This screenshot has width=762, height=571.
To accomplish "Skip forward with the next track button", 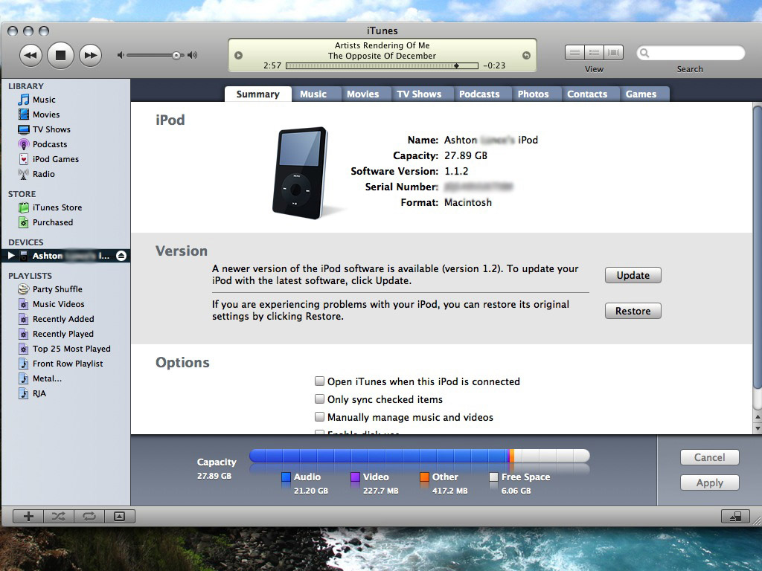I will pyautogui.click(x=90, y=55).
